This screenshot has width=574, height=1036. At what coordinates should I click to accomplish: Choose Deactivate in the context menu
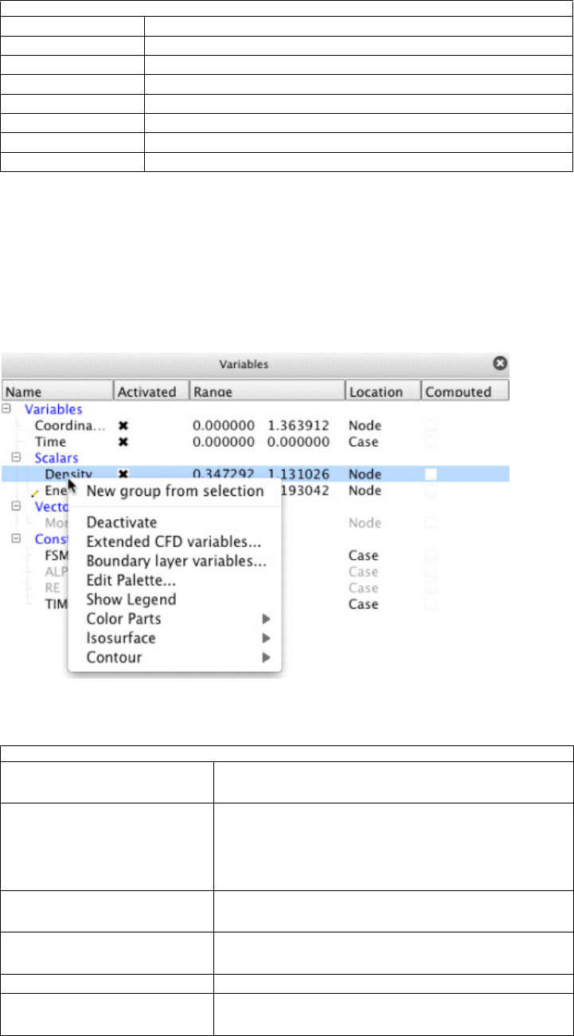[x=174, y=522]
